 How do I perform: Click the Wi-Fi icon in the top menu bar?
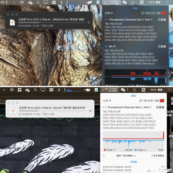tap(167, 2)
